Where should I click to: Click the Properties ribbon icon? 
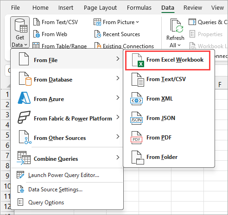pyautogui.click(x=192, y=34)
